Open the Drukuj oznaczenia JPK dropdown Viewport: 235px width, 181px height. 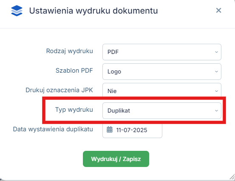pos(162,91)
